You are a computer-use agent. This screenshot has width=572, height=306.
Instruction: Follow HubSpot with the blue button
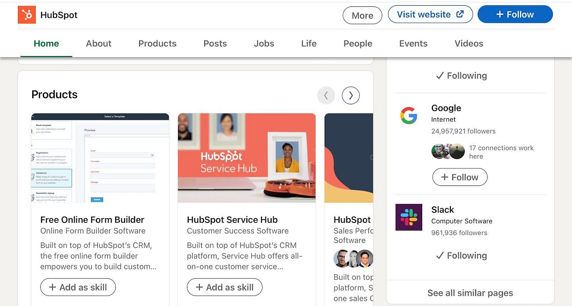(515, 14)
